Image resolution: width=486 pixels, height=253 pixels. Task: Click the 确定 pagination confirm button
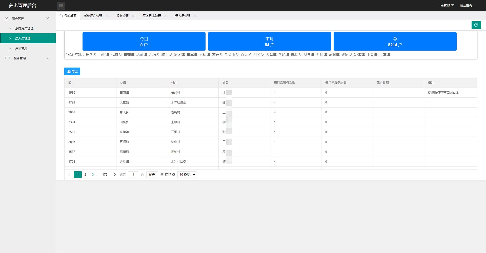(x=152, y=175)
